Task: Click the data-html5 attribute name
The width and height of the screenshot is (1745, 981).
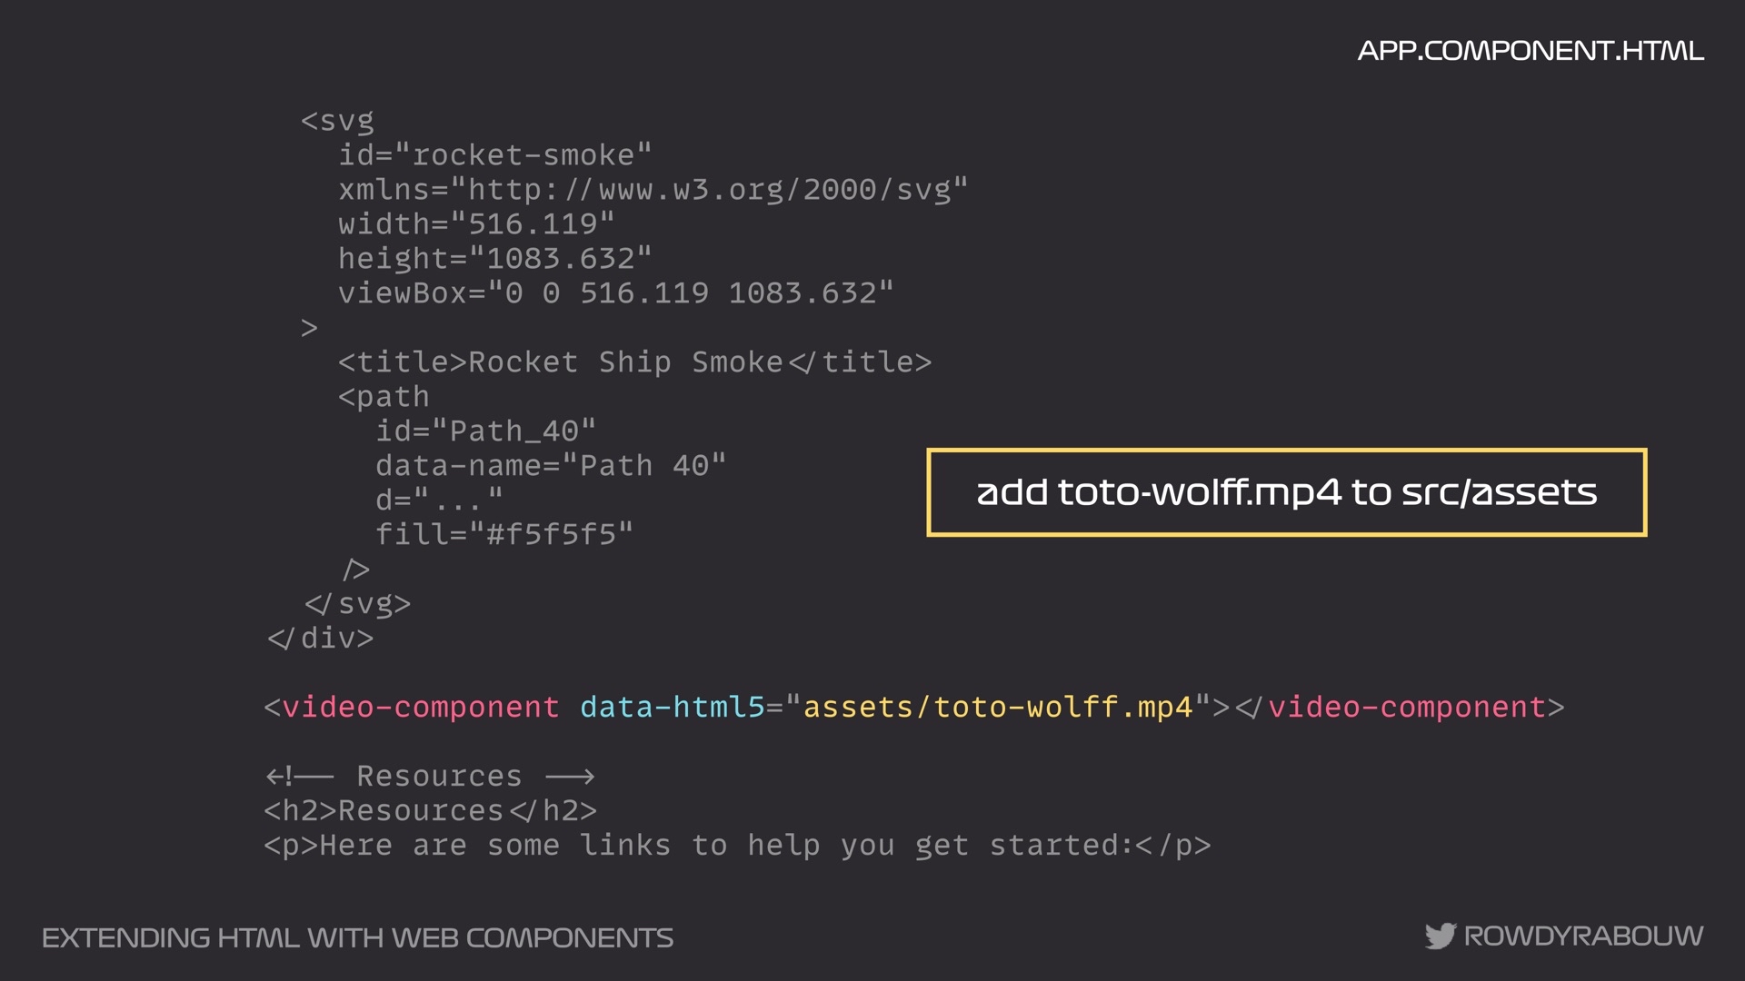Action: tap(672, 707)
